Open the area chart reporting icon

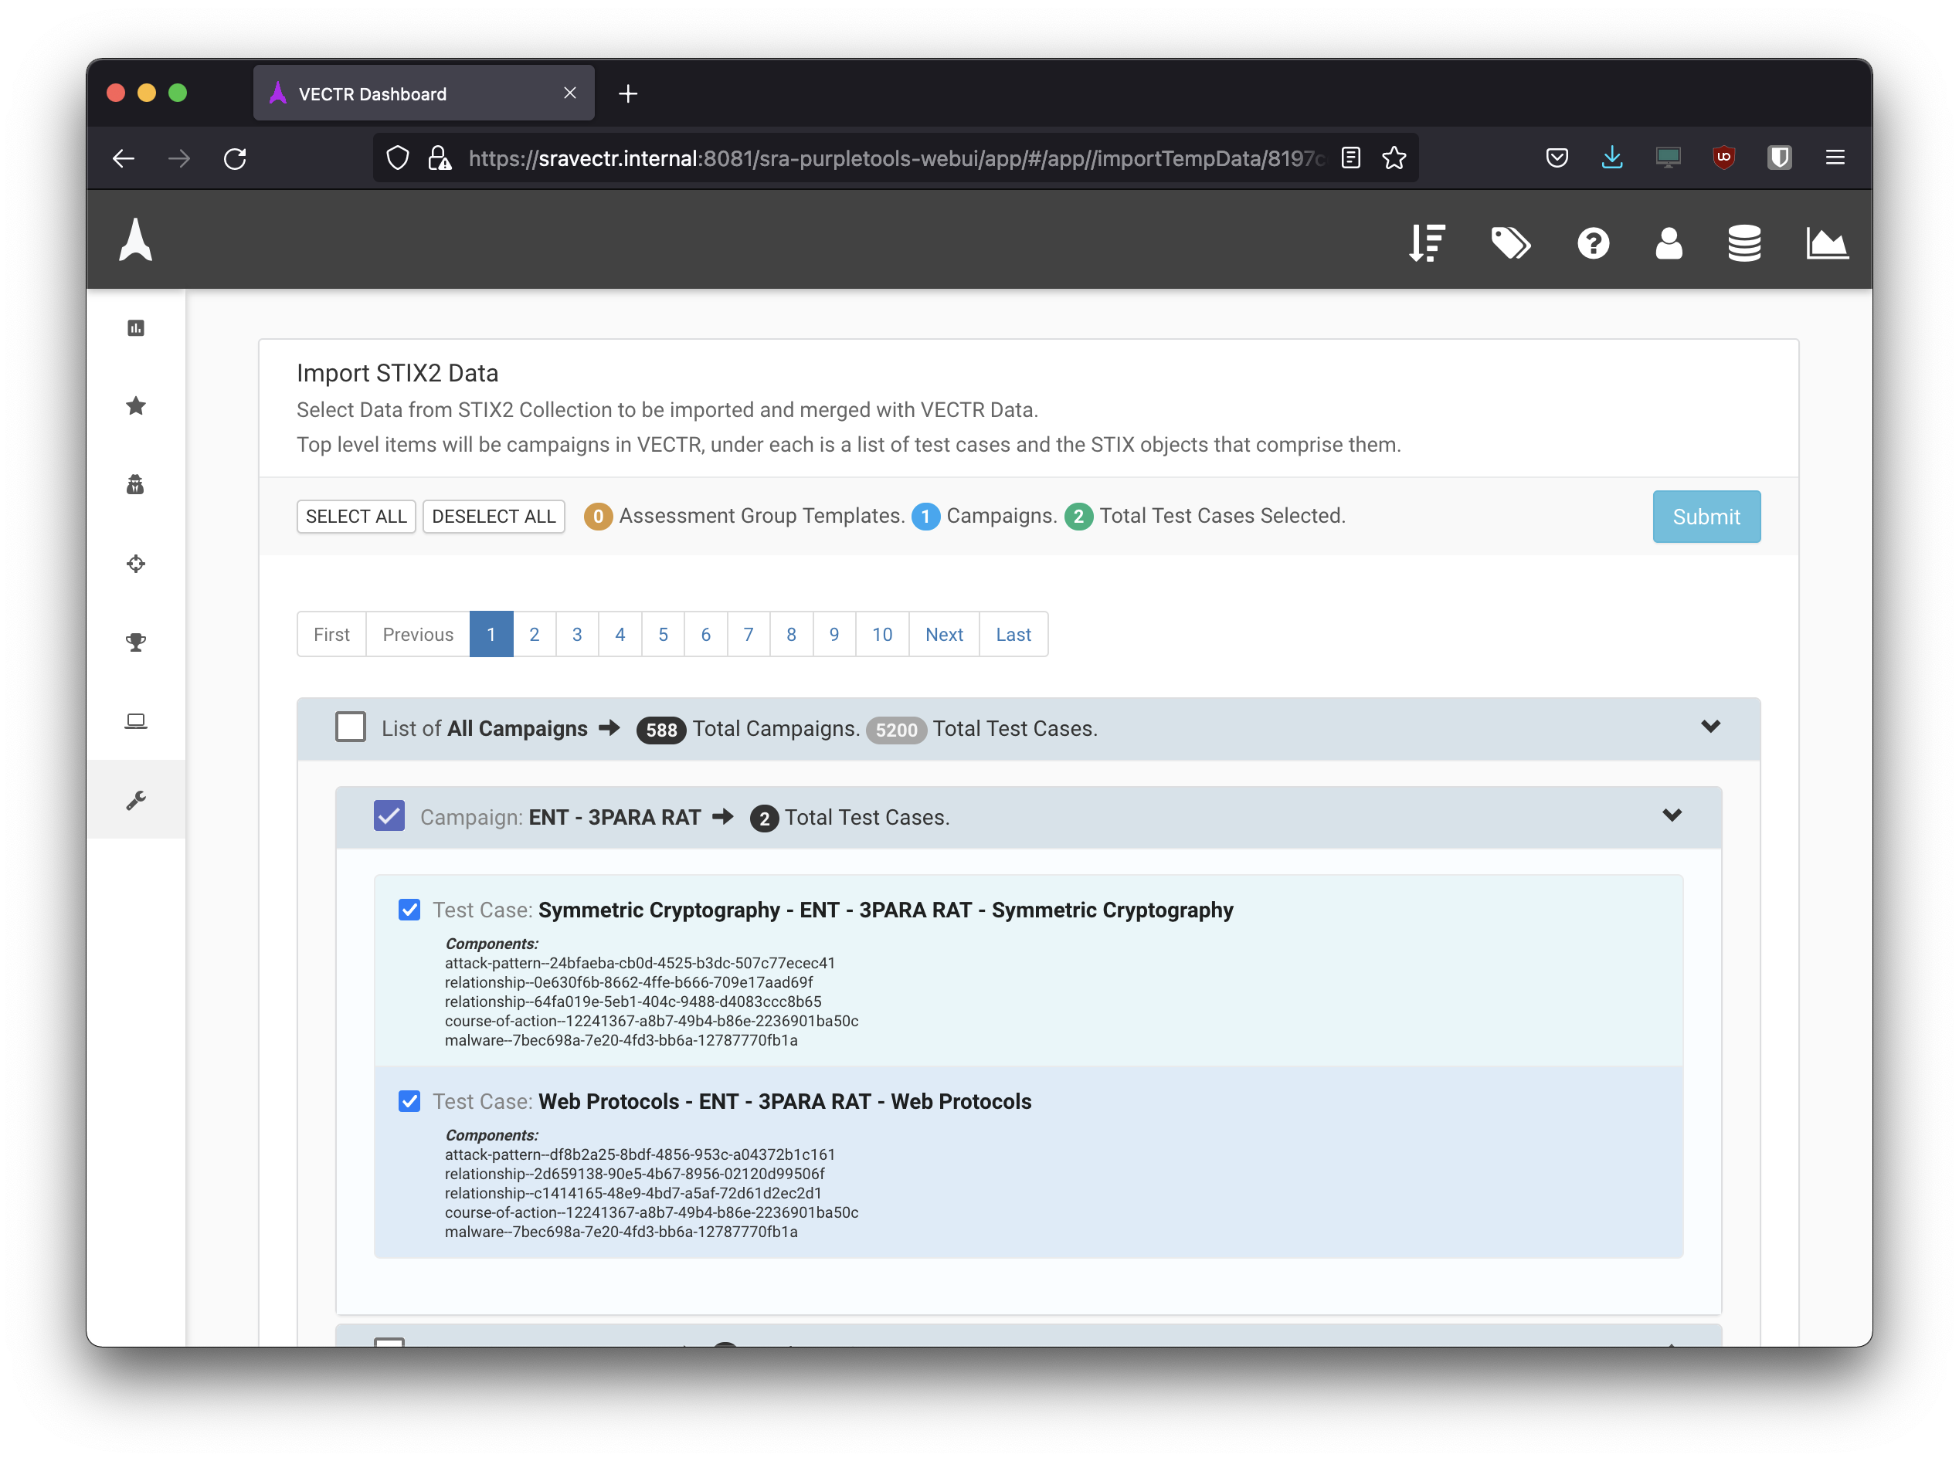click(x=1826, y=243)
